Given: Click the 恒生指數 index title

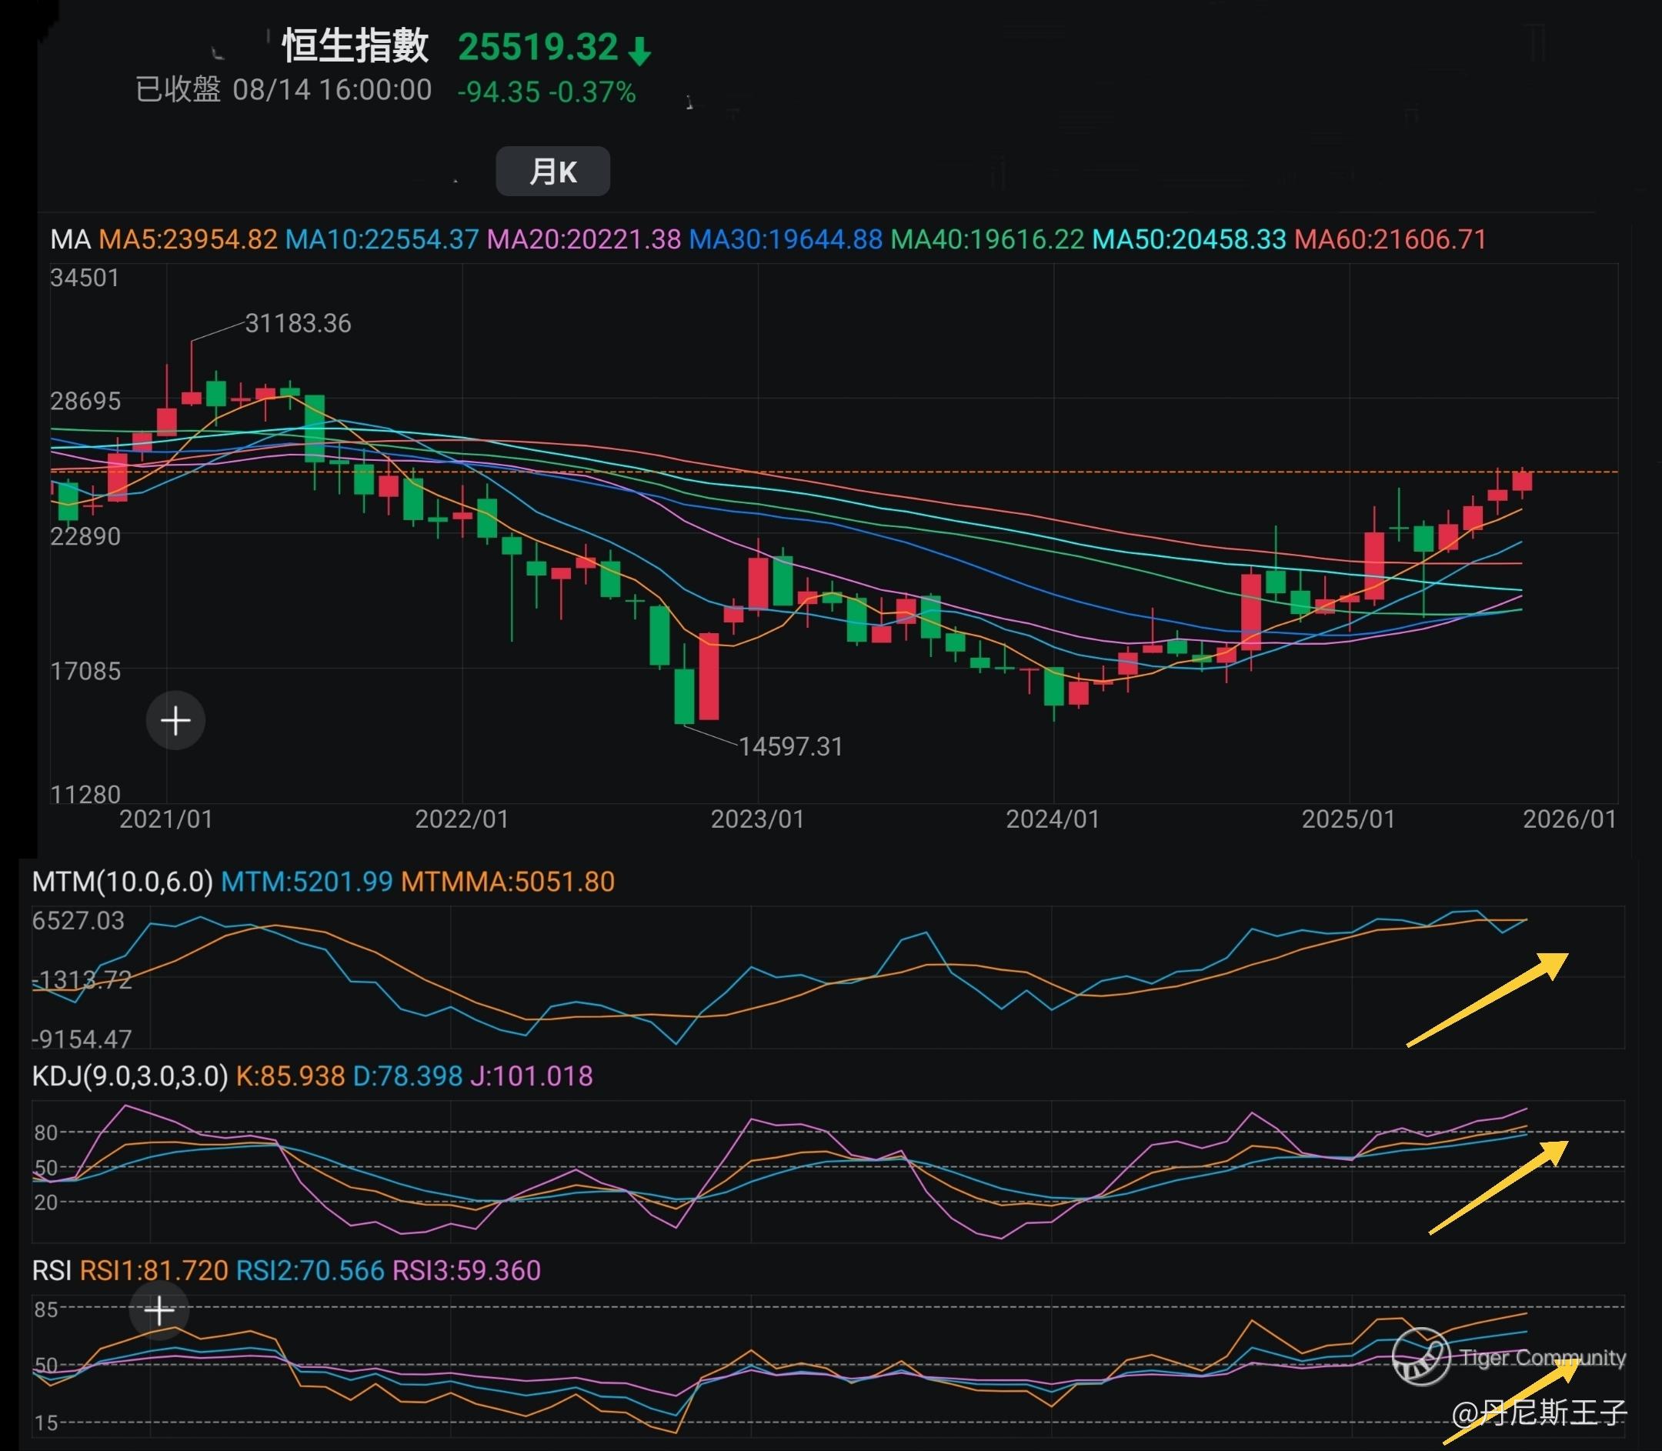Looking at the screenshot, I should point(355,45).
